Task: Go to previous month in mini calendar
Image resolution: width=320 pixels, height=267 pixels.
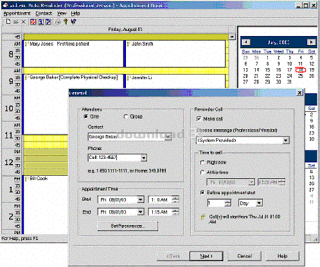Action: pyautogui.click(x=246, y=42)
